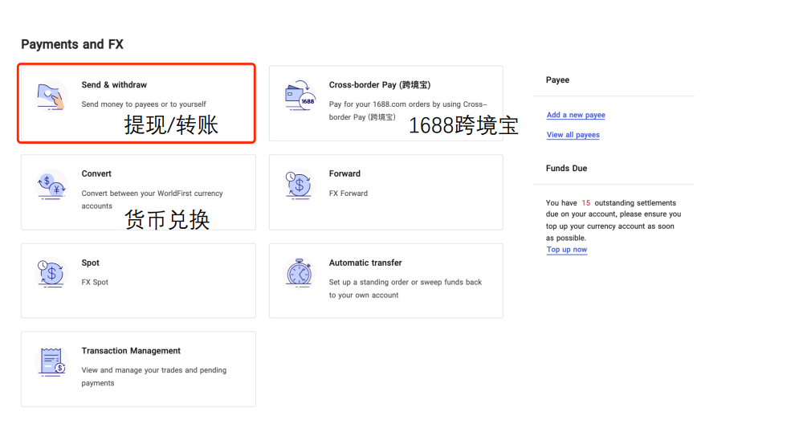
Task: Open the Transaction Management card title
Action: [x=131, y=351]
